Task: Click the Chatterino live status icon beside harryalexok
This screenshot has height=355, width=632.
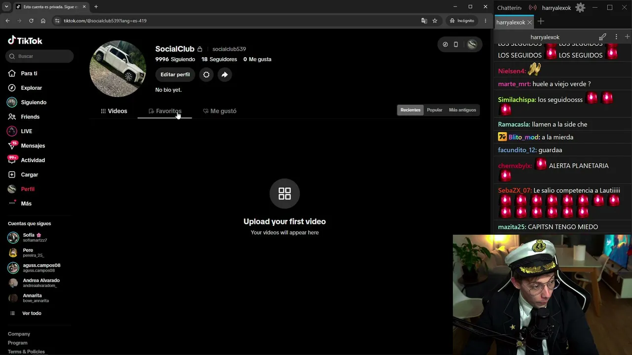Action: tap(533, 8)
